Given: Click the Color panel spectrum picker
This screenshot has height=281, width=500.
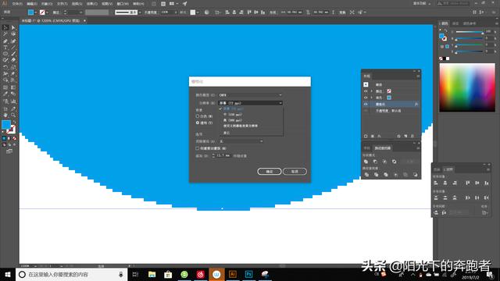Looking at the screenshot, I should (467, 87).
